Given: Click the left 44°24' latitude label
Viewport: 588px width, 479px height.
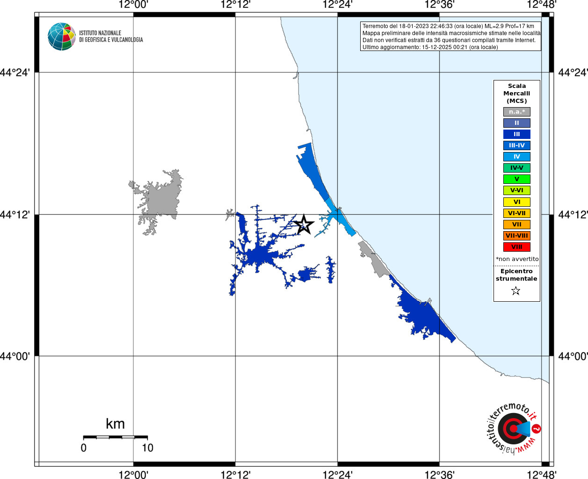Looking at the screenshot, I should (x=15, y=73).
